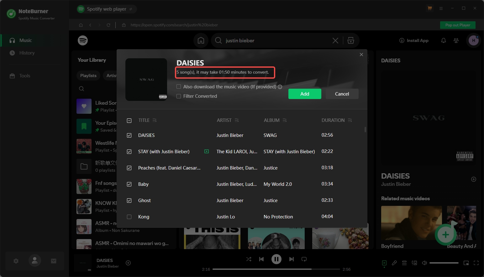Reload the Spotify web page

coord(108,25)
